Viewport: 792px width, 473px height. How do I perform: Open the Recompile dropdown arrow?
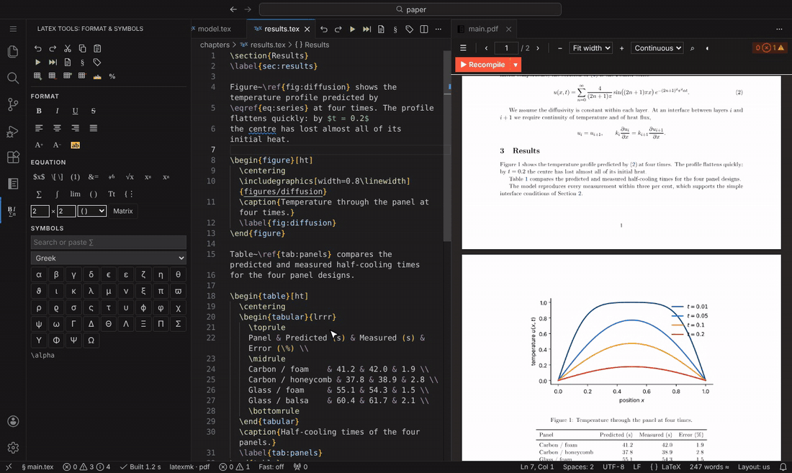516,65
